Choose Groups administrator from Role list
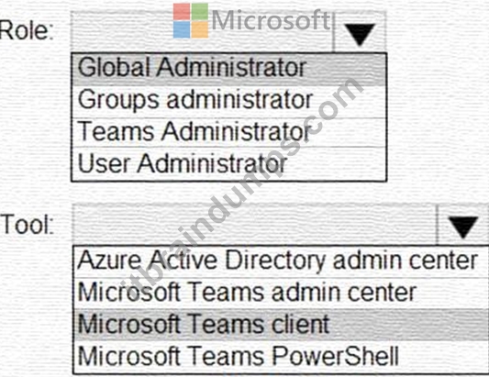This screenshot has height=377, width=489. [229, 100]
